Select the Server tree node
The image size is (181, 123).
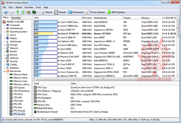pos(13,35)
